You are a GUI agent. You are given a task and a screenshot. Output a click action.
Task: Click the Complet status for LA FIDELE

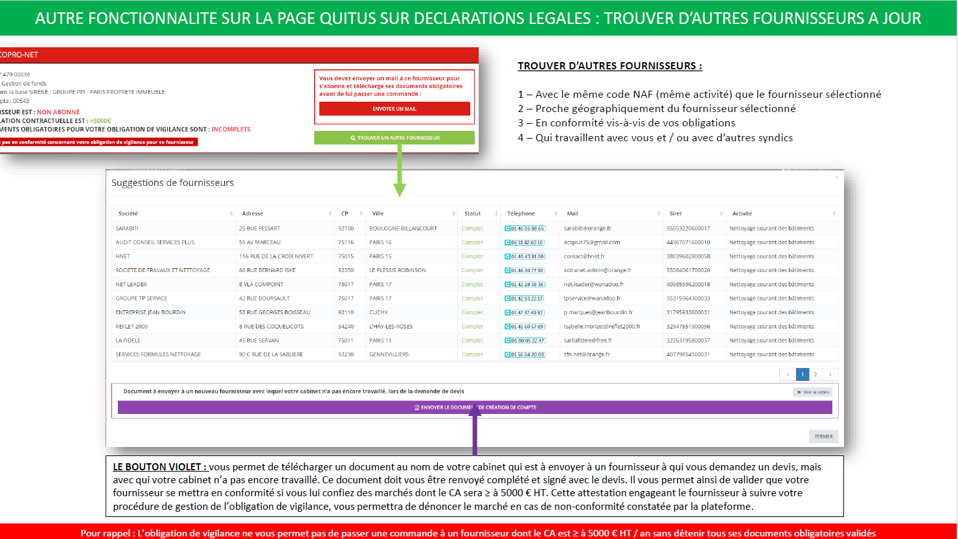[472, 341]
